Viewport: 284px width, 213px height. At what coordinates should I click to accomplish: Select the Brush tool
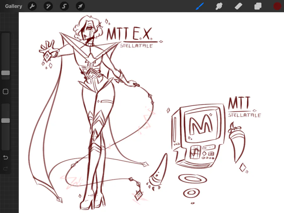(x=200, y=6)
